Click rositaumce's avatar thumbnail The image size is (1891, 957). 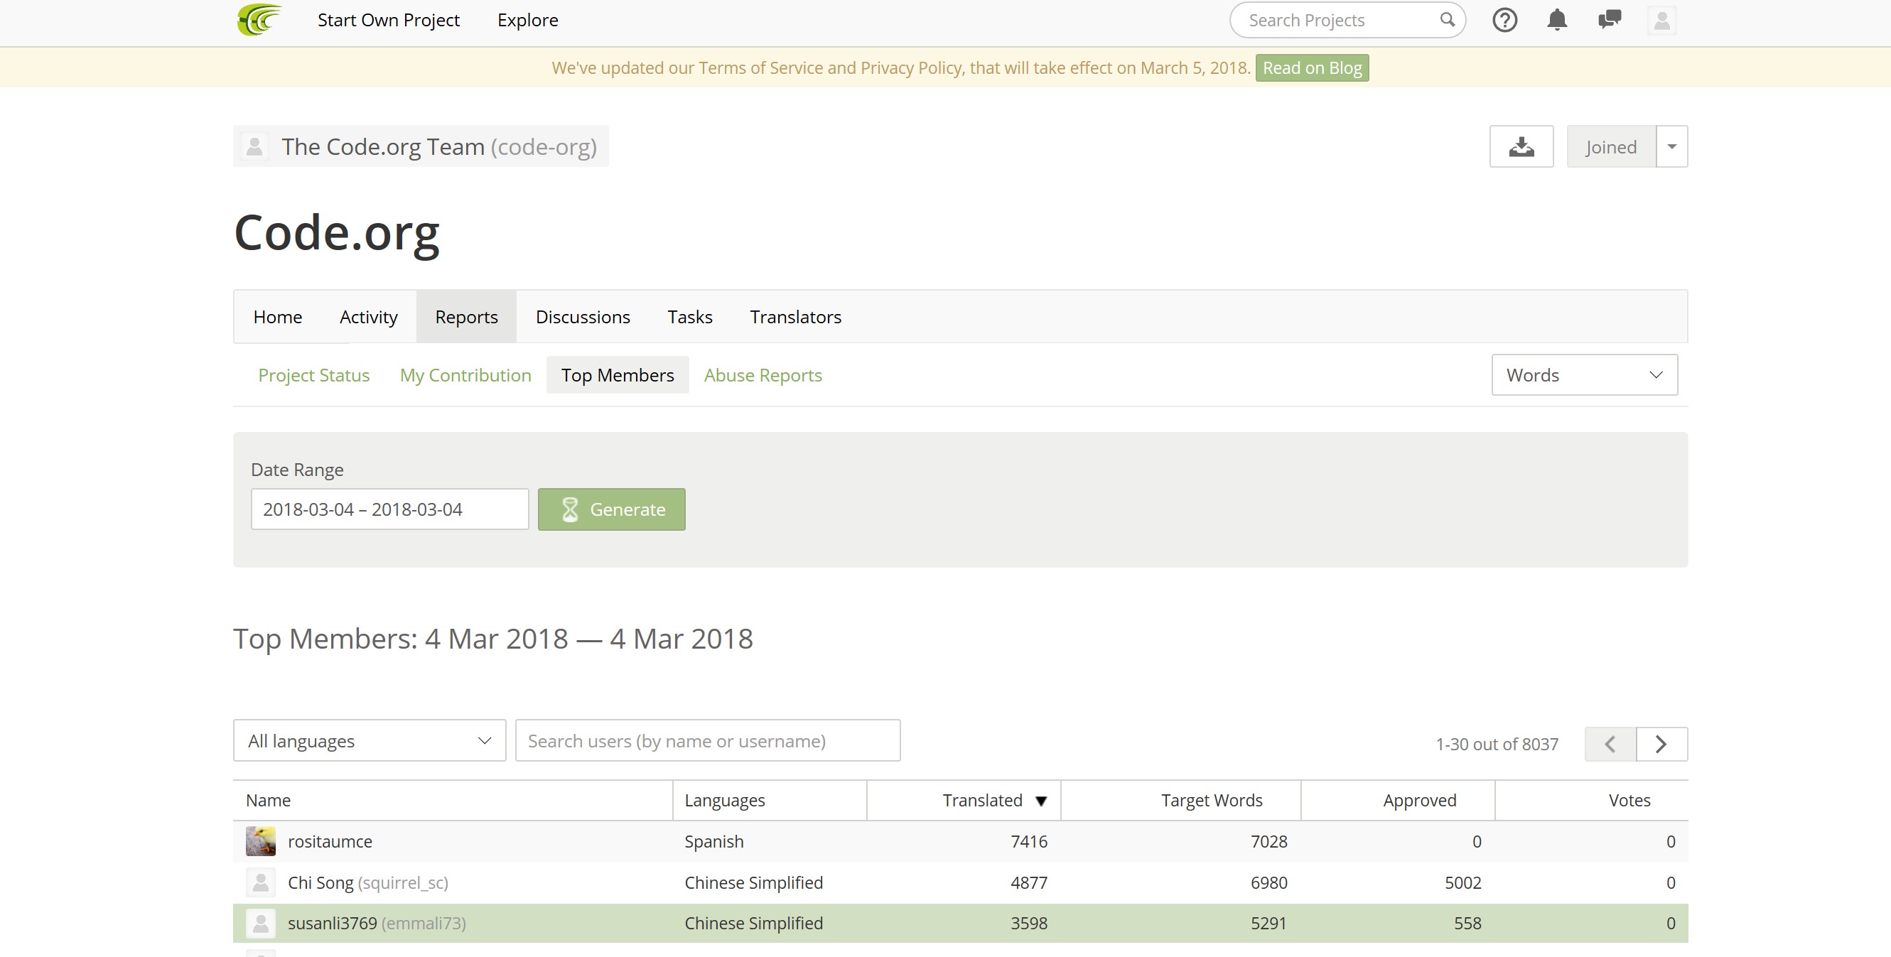tap(261, 841)
